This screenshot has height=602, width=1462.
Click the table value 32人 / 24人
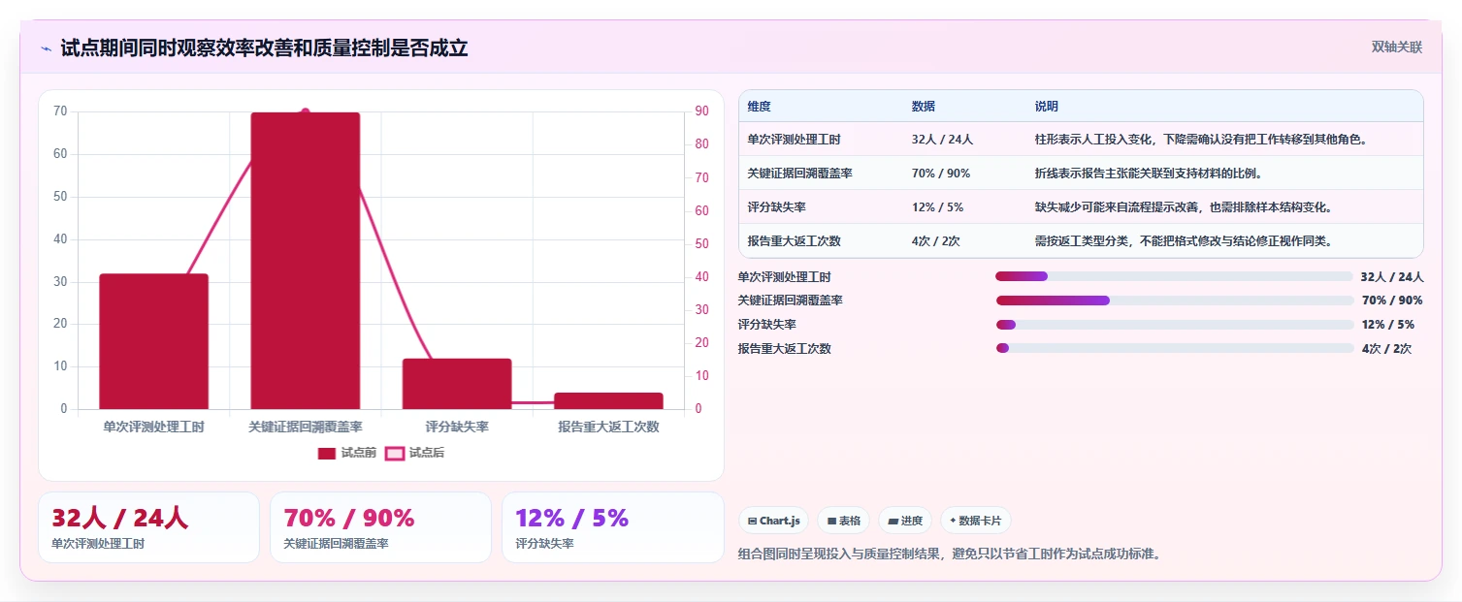[x=942, y=140]
